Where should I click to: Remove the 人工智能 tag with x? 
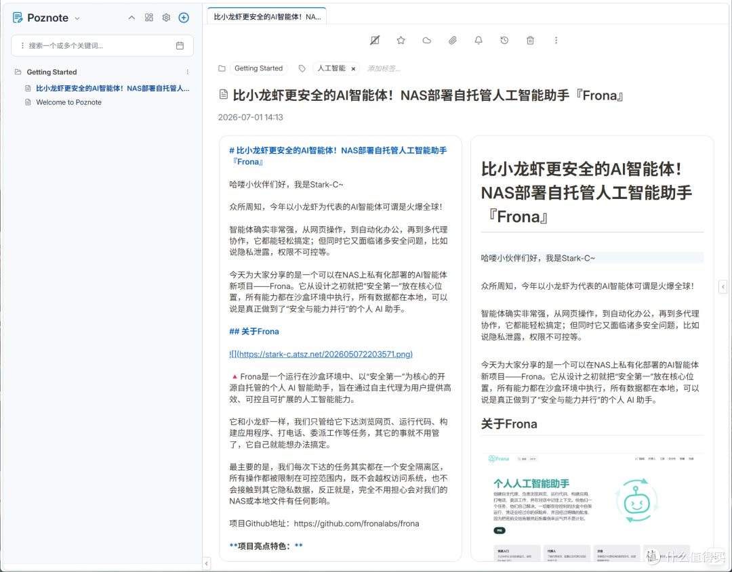353,69
